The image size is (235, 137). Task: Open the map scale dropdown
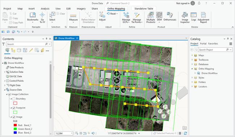[72, 133]
